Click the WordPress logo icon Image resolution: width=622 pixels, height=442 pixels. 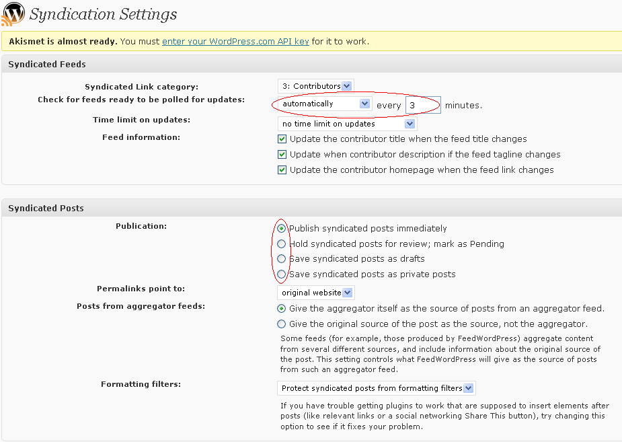pyautogui.click(x=13, y=14)
